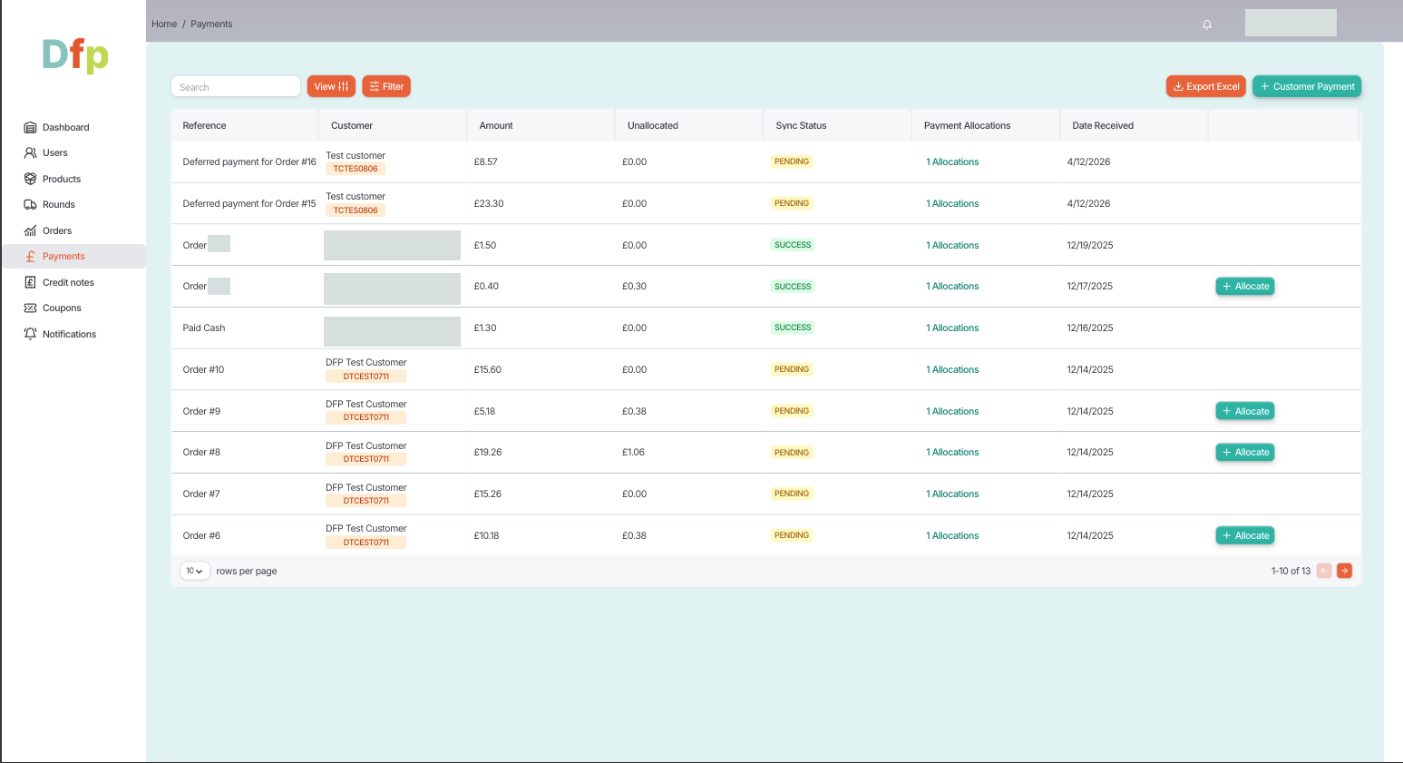Open Dashboard in sidebar menu
The height and width of the screenshot is (763, 1403).
[x=66, y=128]
